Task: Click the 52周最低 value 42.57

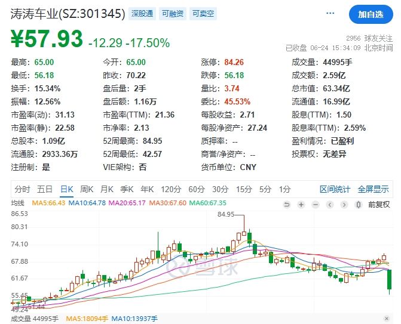Action: click(x=152, y=154)
